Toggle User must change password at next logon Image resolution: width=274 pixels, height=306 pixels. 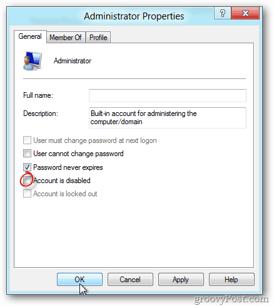[x=27, y=140]
